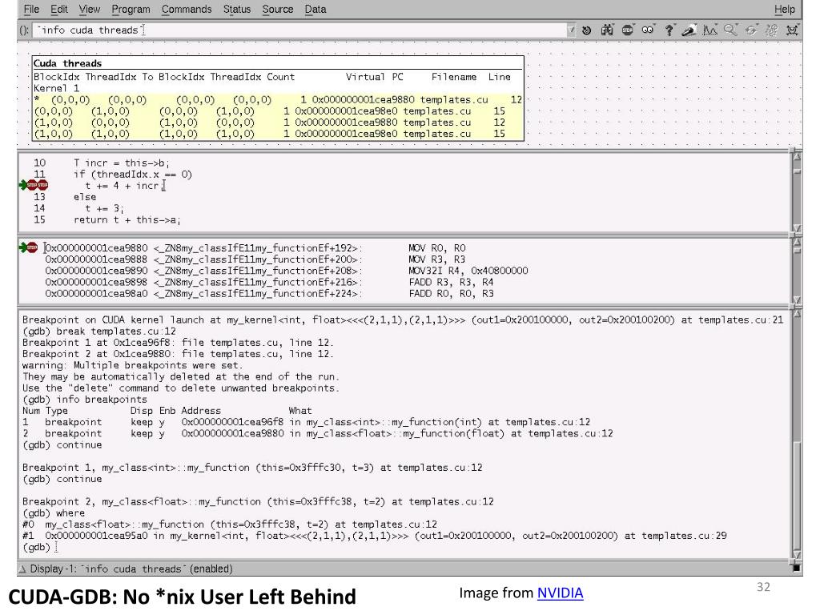
Task: Open the Edit menu
Action: coord(59,10)
